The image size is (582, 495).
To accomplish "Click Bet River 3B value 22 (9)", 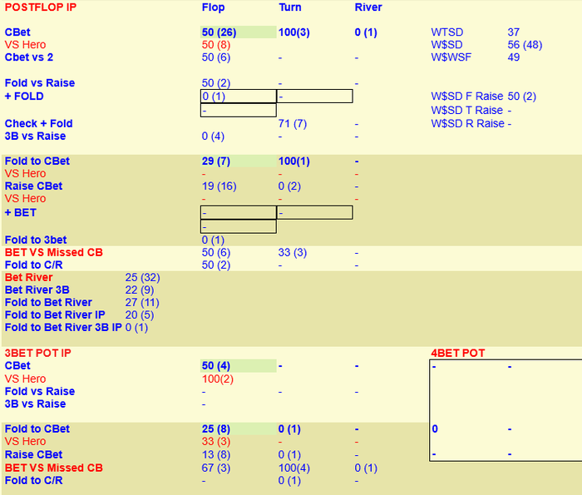I will (x=140, y=290).
